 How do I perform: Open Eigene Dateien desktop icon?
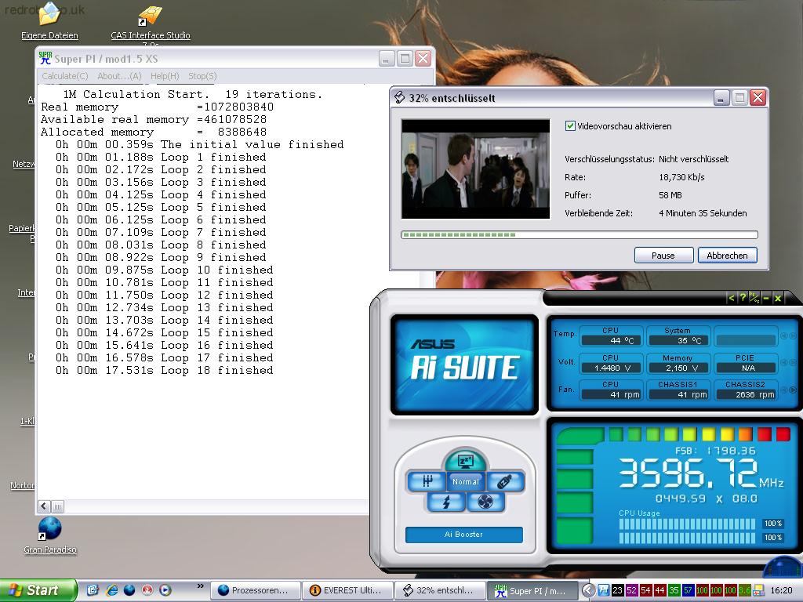(x=49, y=20)
